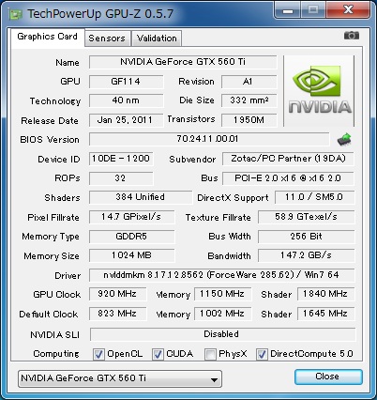Screen dimensions: 377x400
Task: Click the Driver field nvlddmkm value
Action: coord(222,275)
